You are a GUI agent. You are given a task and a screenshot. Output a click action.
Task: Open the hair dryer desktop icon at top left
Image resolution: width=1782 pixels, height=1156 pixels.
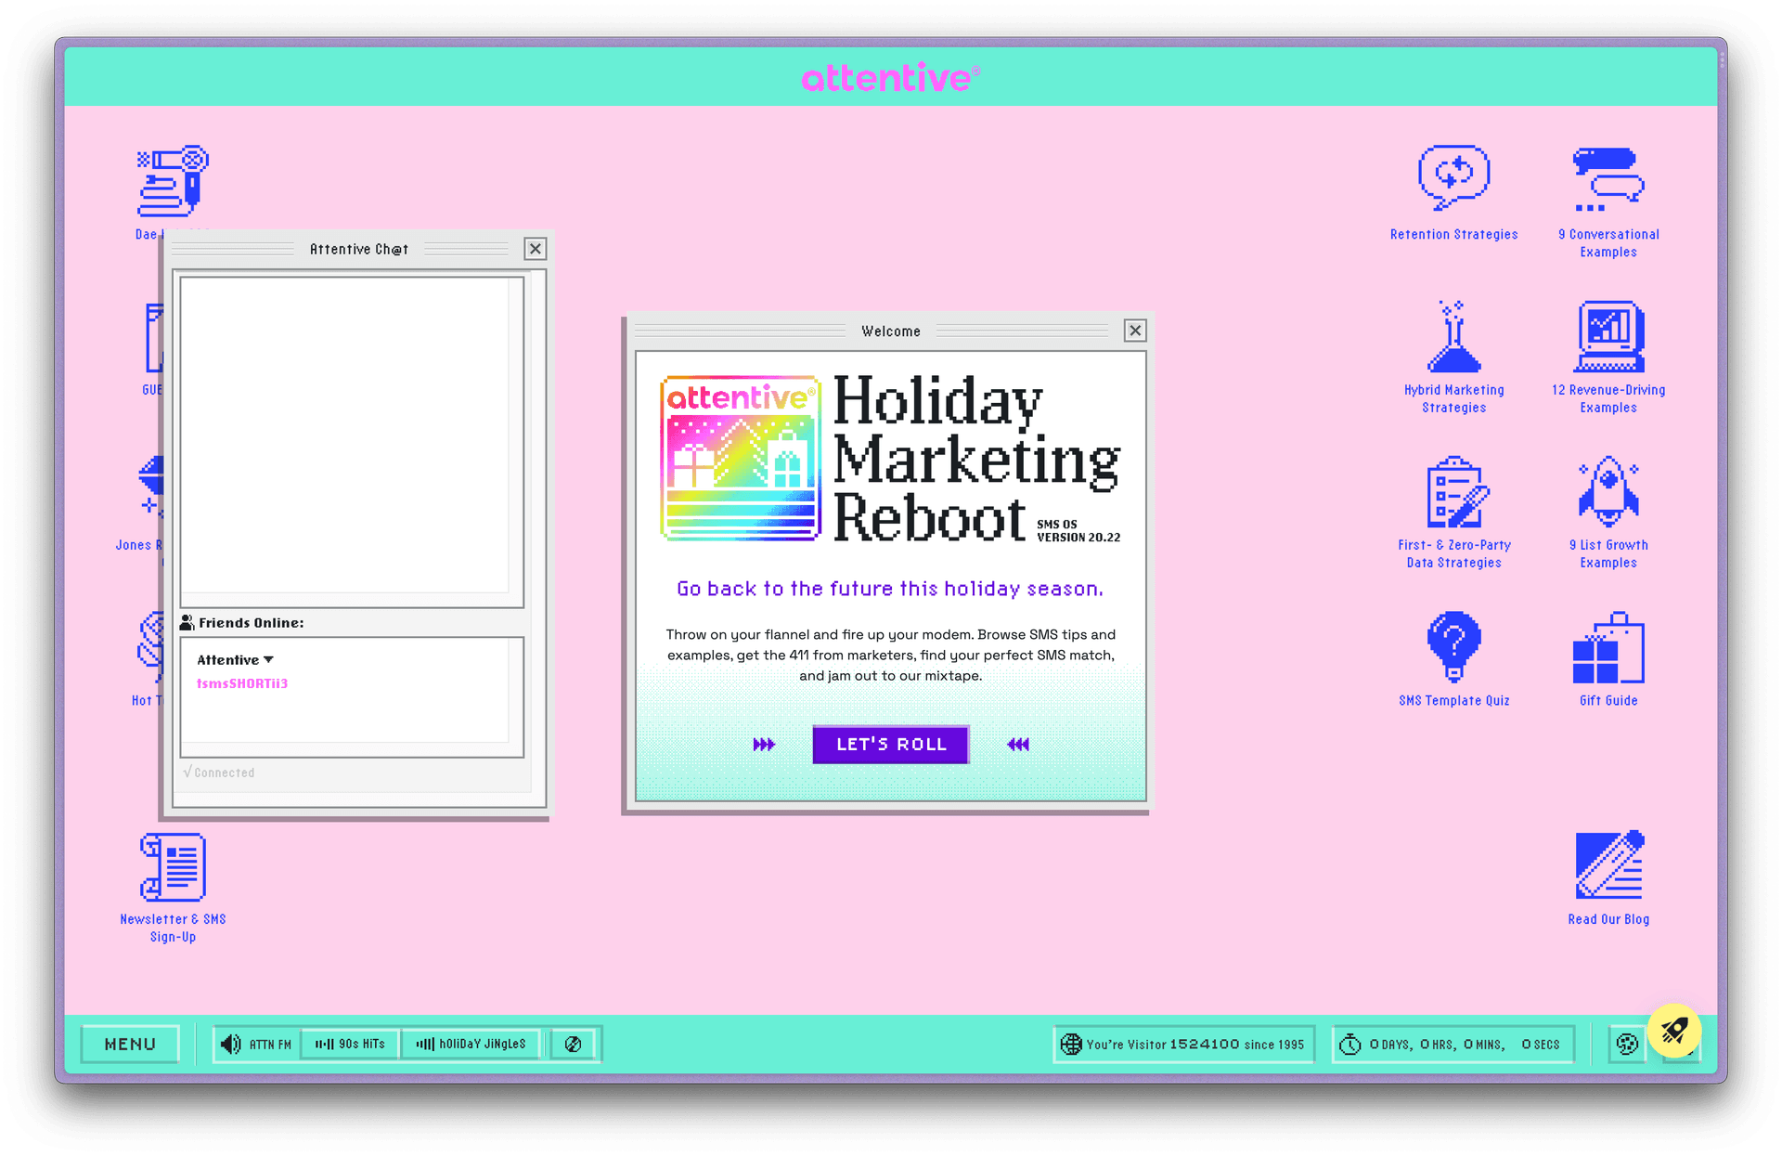point(173,181)
